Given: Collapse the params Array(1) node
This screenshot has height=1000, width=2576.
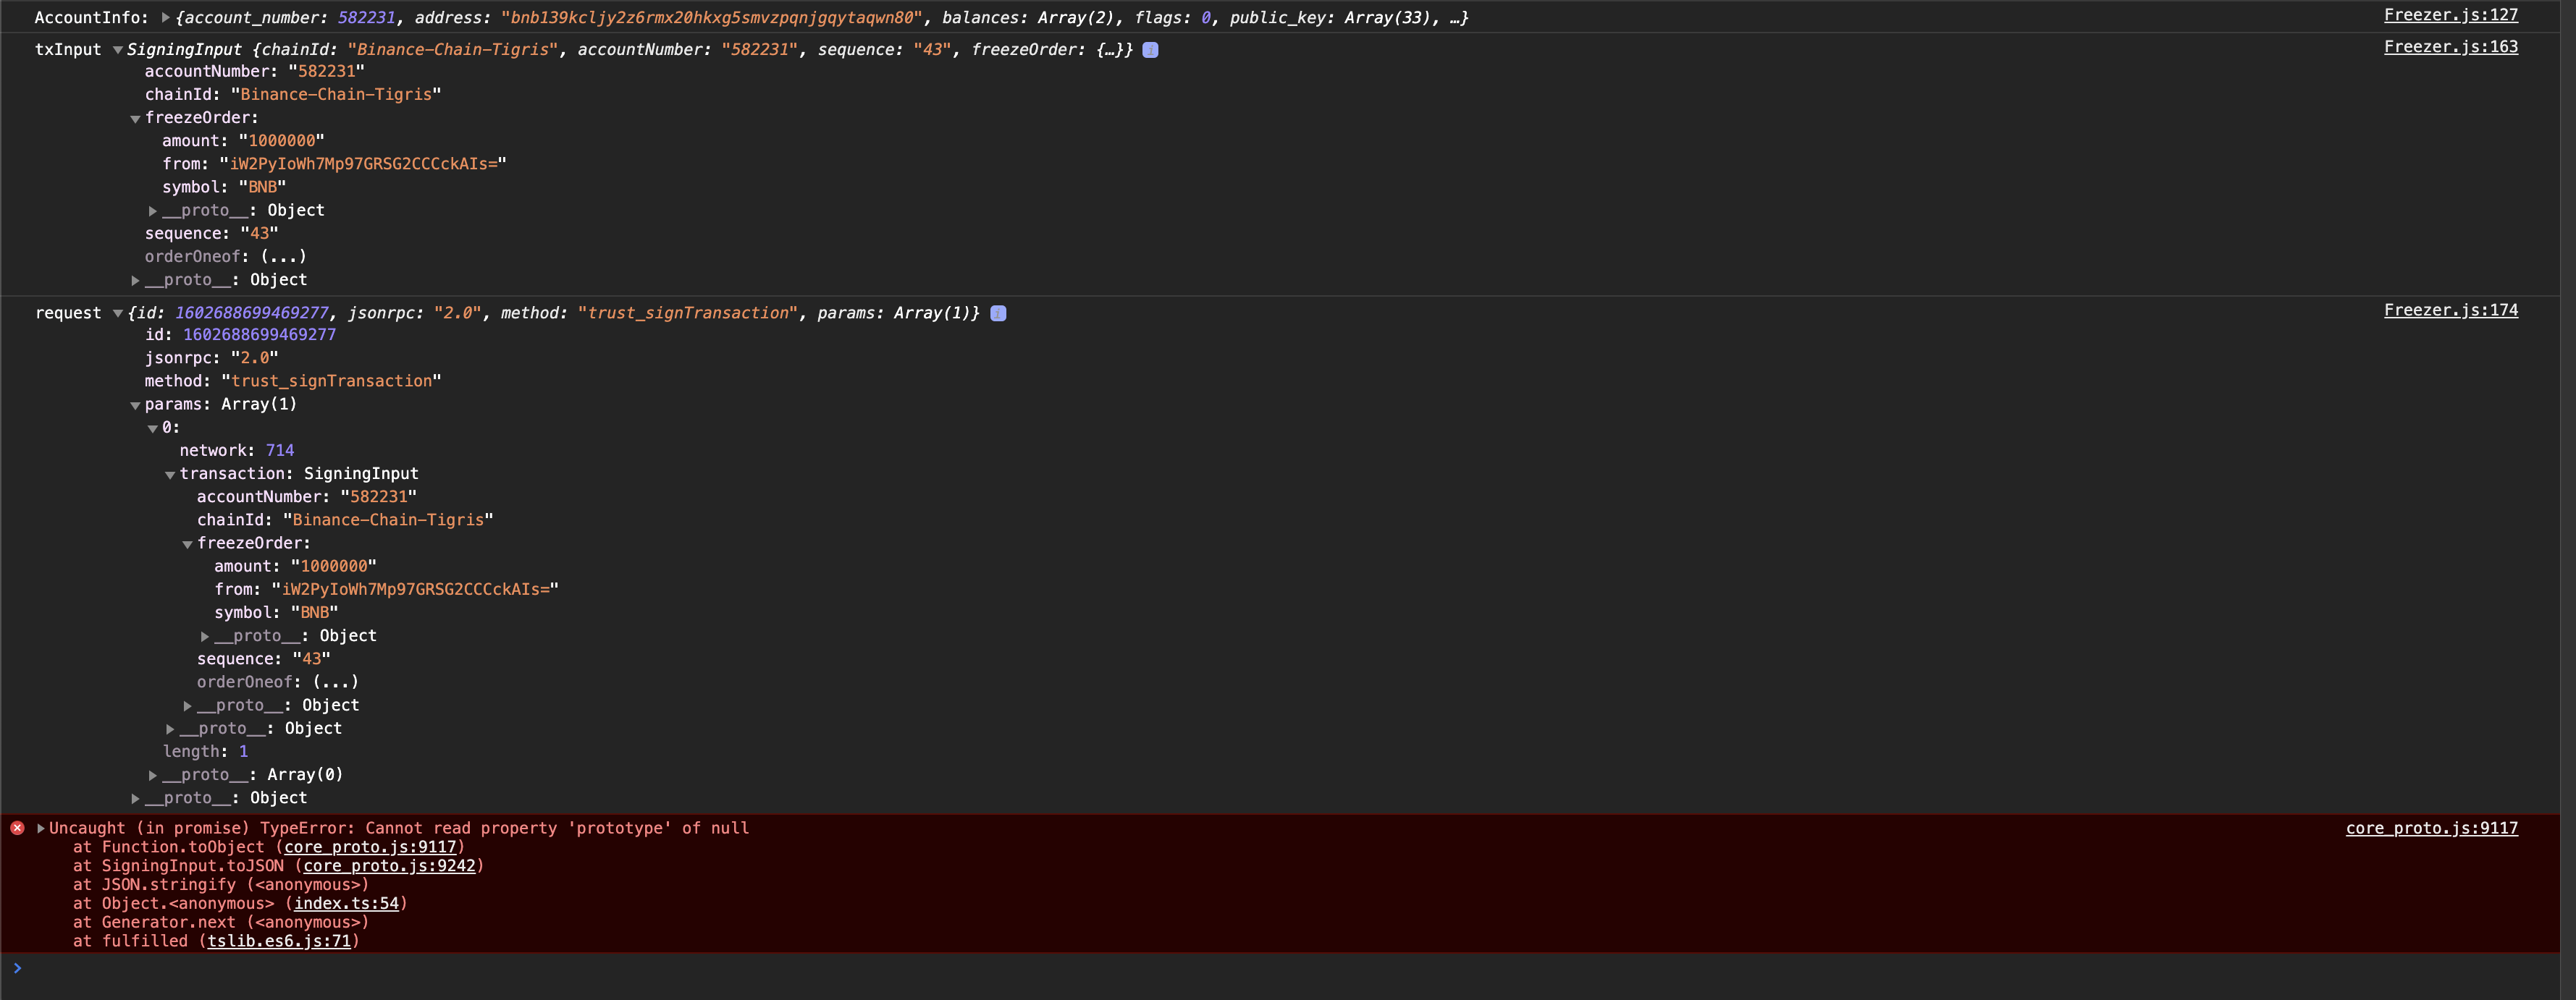Looking at the screenshot, I should pos(135,406).
